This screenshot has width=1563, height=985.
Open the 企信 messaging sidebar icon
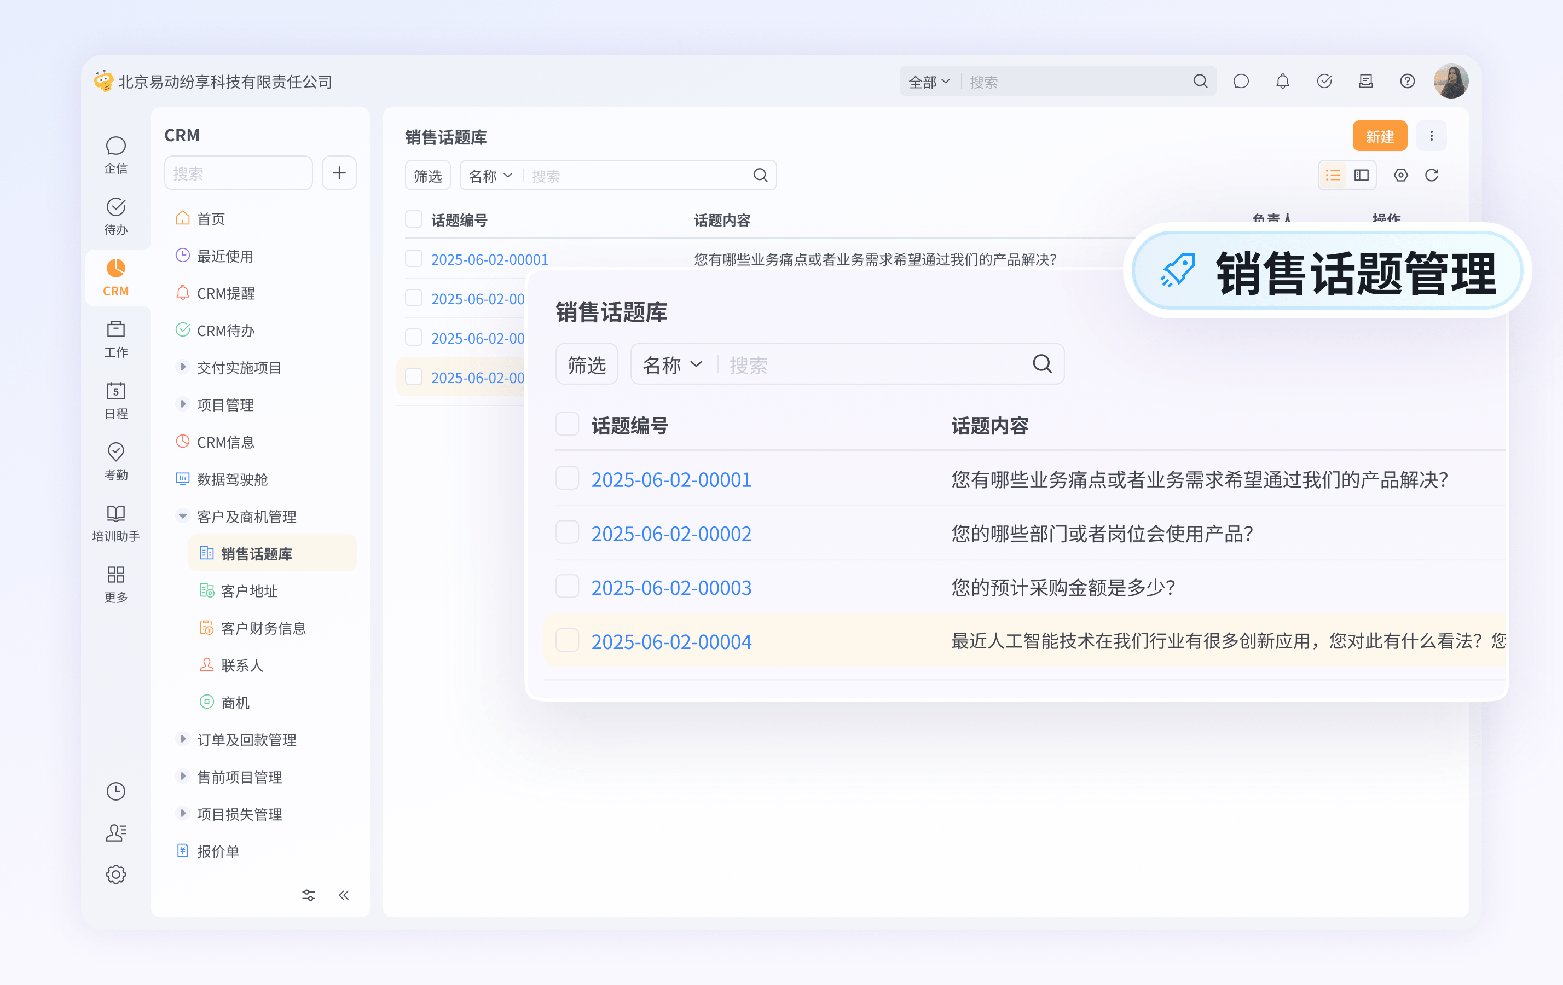click(x=115, y=154)
